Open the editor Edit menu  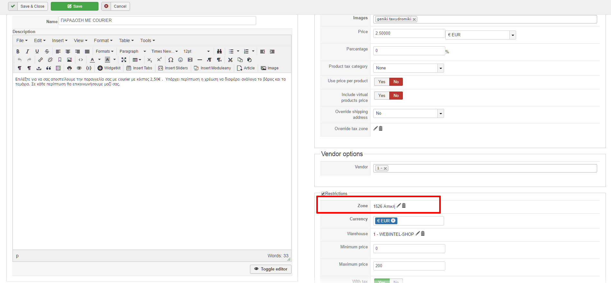[x=40, y=40]
